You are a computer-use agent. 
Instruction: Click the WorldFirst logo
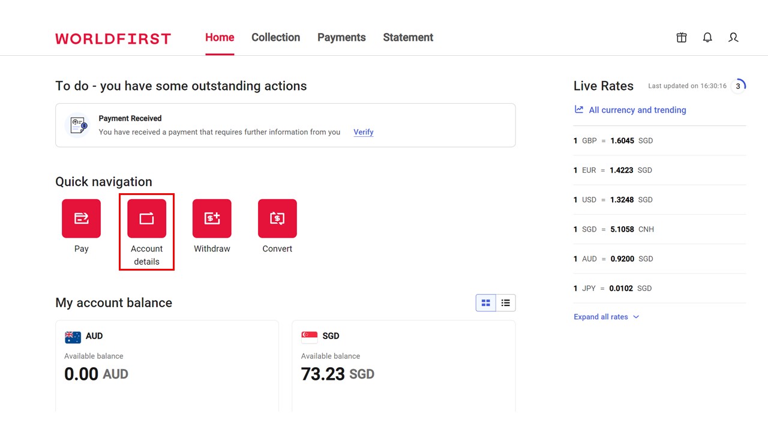(113, 38)
